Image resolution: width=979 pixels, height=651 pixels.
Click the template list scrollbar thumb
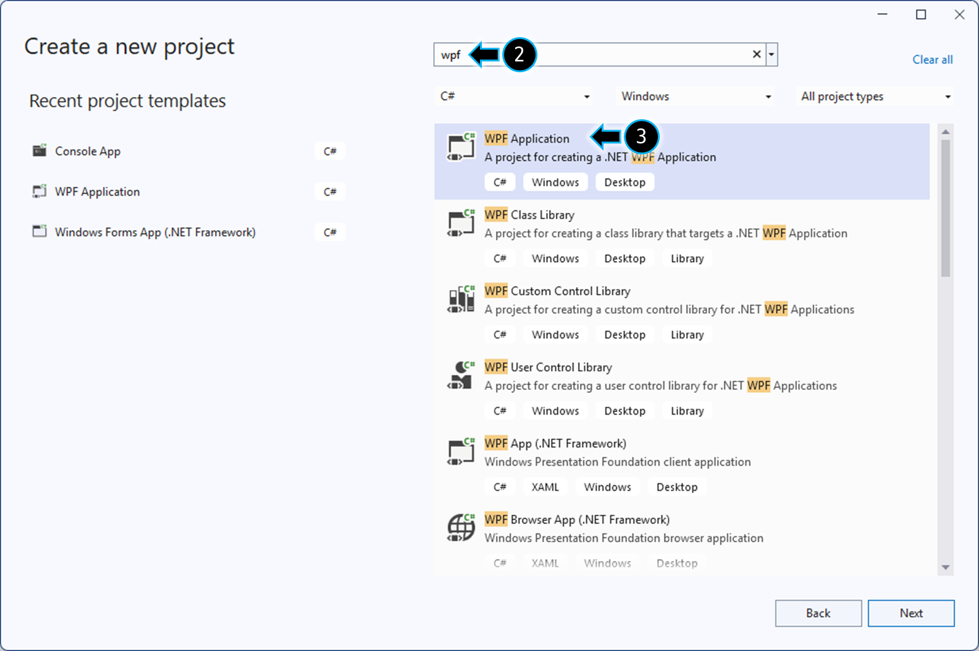pyautogui.click(x=946, y=208)
